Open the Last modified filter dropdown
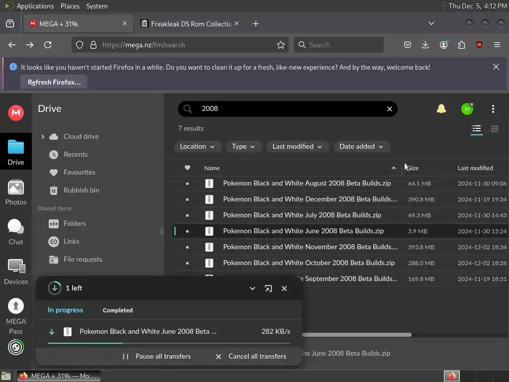 pos(297,147)
